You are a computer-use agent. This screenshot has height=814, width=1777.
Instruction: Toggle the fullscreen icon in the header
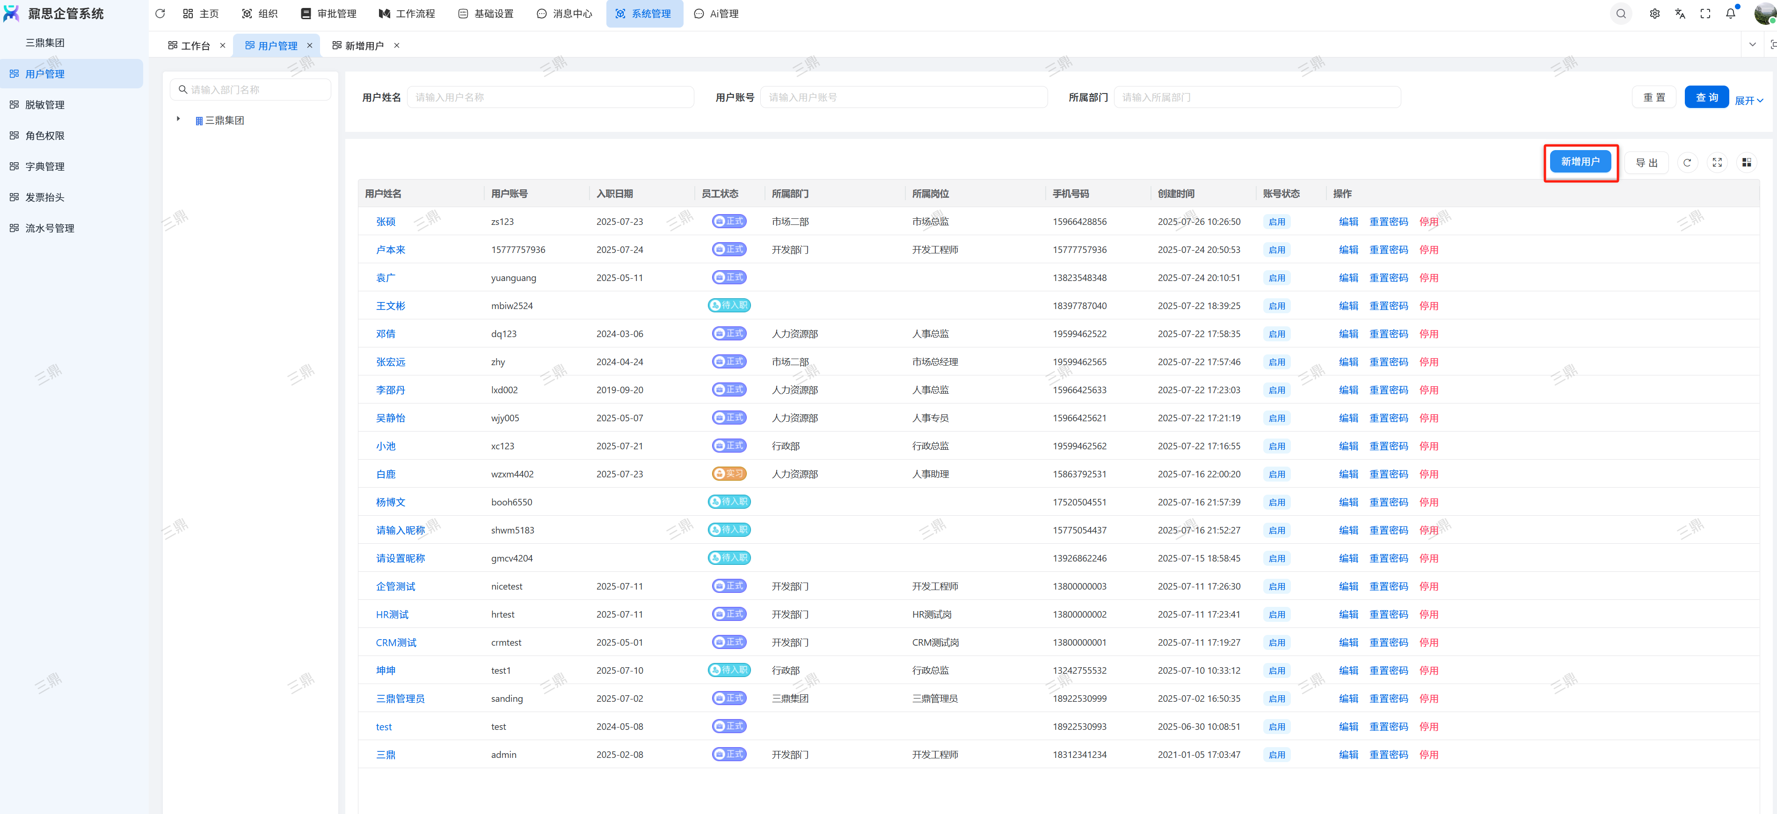1705,14
